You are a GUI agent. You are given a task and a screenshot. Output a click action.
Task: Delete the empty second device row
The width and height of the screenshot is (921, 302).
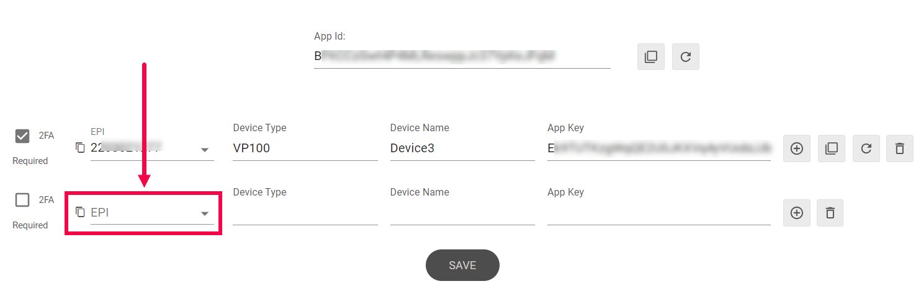[x=830, y=213]
